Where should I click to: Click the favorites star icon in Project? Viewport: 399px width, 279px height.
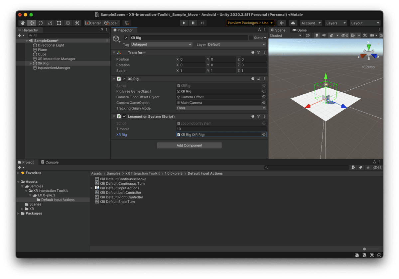pyautogui.click(x=368, y=168)
